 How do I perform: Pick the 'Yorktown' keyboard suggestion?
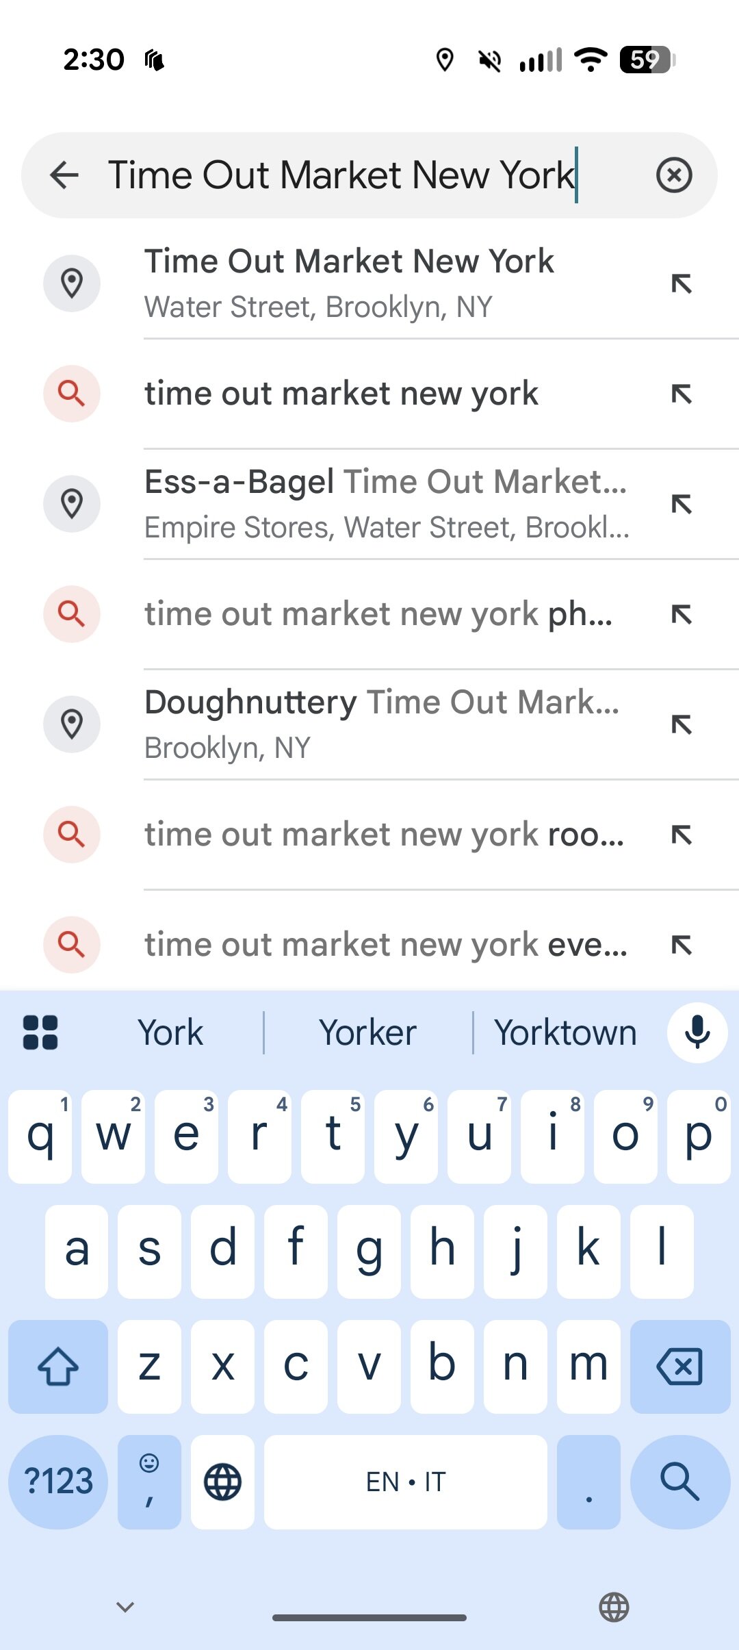click(565, 1032)
